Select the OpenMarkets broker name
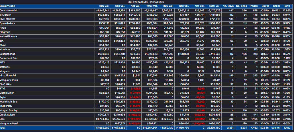Viewport: 294px width, 132px height. (7, 23)
